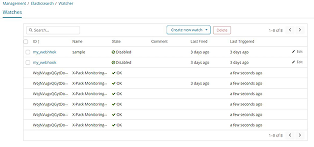The width and height of the screenshot is (314, 147).
Task: Click the Disabled status icon for my_webhhok
Action: click(x=113, y=52)
